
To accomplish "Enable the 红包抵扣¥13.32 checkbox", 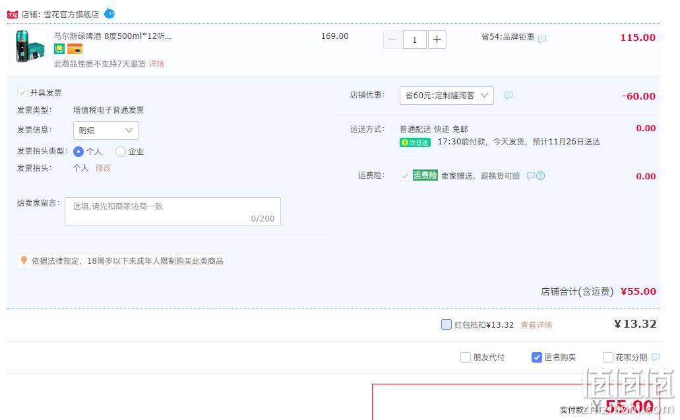I will [x=447, y=324].
